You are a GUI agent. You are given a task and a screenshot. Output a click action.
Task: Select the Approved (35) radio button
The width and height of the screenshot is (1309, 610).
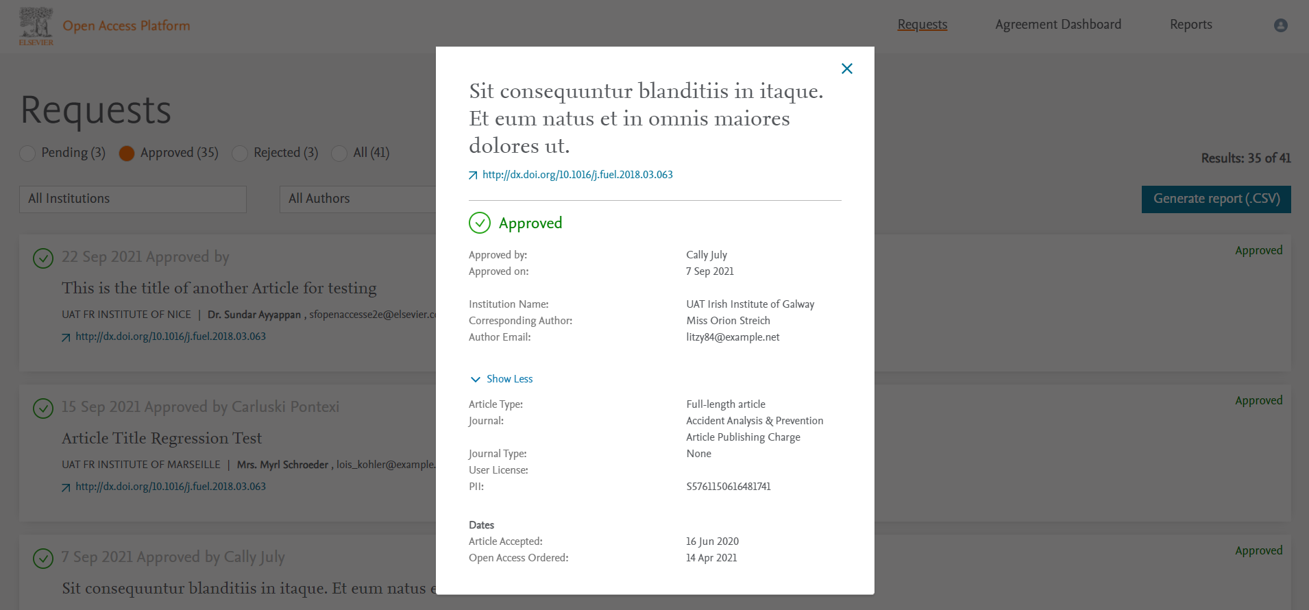pyautogui.click(x=127, y=154)
